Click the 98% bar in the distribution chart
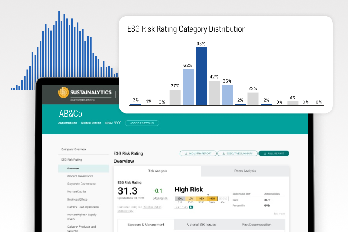 (x=201, y=76)
